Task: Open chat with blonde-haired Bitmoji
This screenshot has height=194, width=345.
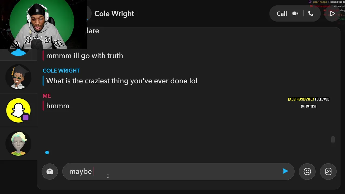Action: pos(18,143)
